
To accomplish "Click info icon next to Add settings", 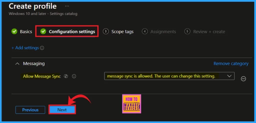I will pos(42,48).
